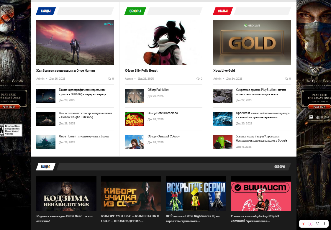Click Painkiller review thumbnail
The width and height of the screenshot is (331, 230).
[134, 96]
